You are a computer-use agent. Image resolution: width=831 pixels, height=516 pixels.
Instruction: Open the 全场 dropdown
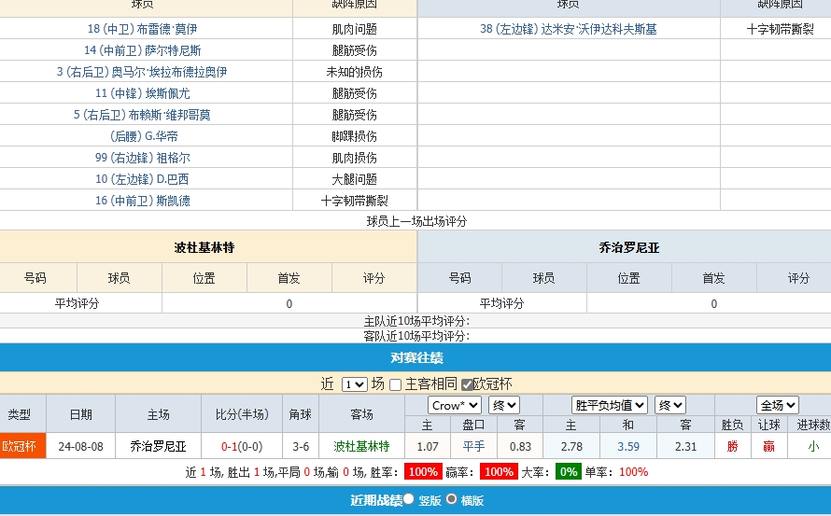(777, 405)
